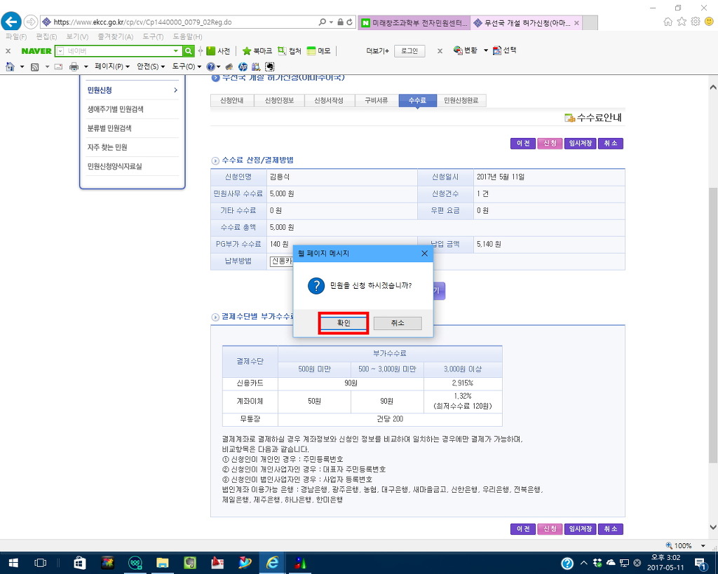The image size is (718, 574).
Task: Open the 납부방법 payment method select box
Action: [x=281, y=261]
